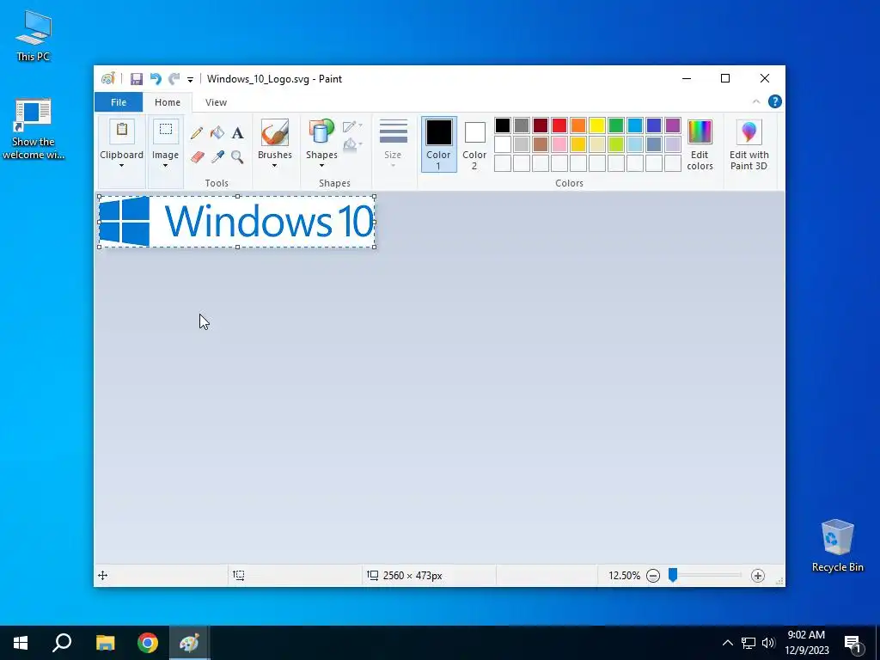Click the Image selection icon
This screenshot has height=660, width=880.
point(166,131)
